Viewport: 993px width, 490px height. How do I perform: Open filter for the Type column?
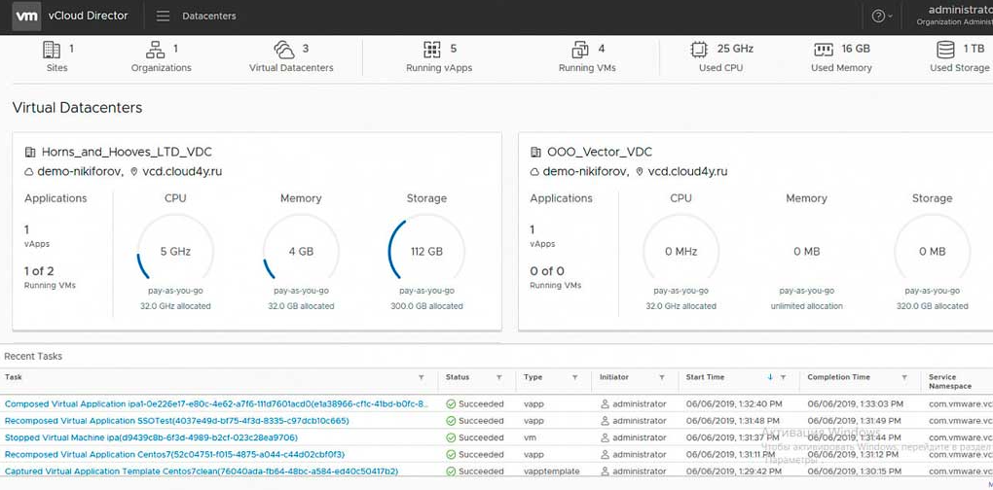[575, 377]
